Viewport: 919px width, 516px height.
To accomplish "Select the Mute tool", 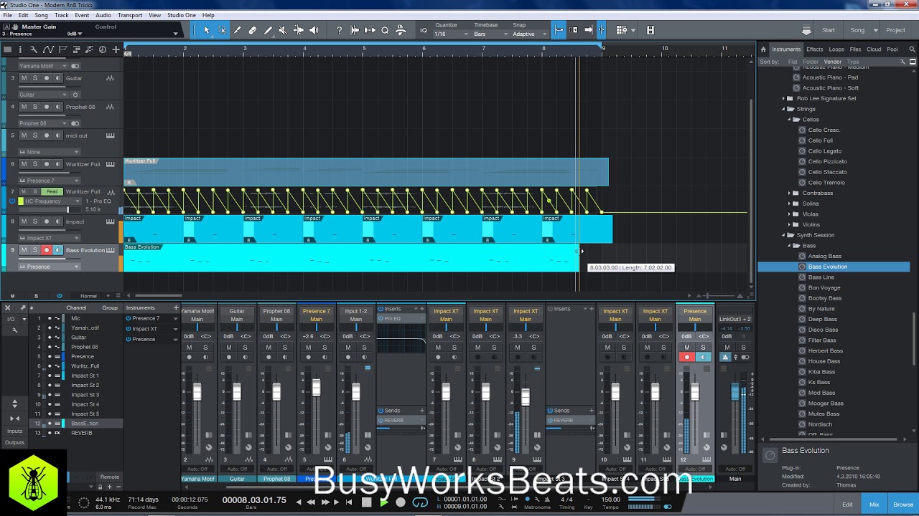I will [283, 30].
